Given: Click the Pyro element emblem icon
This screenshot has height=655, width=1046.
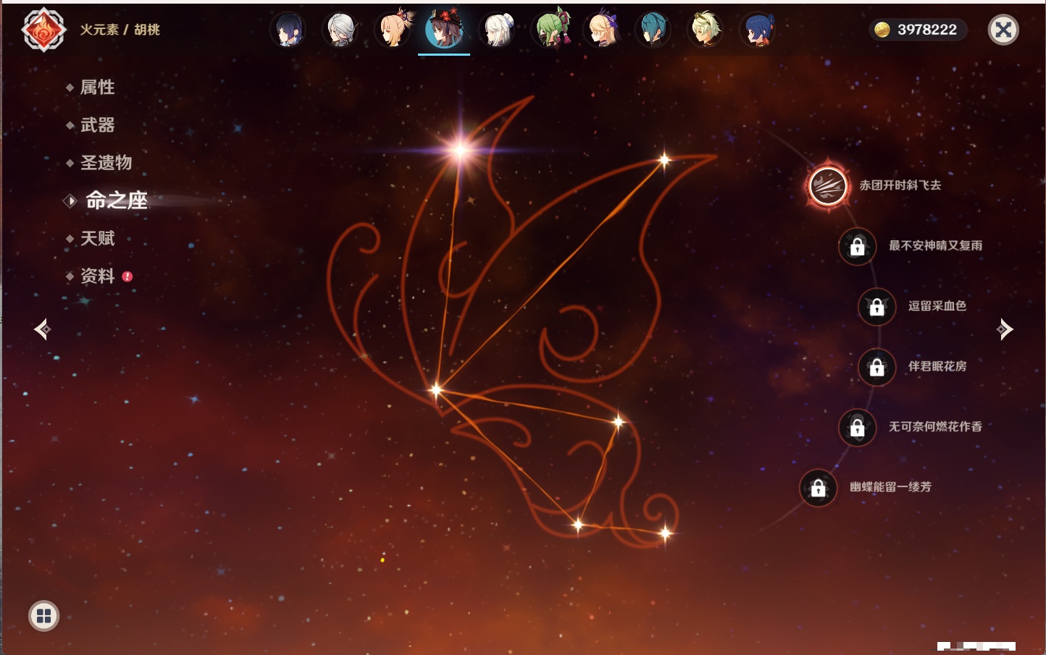Looking at the screenshot, I should (x=43, y=30).
